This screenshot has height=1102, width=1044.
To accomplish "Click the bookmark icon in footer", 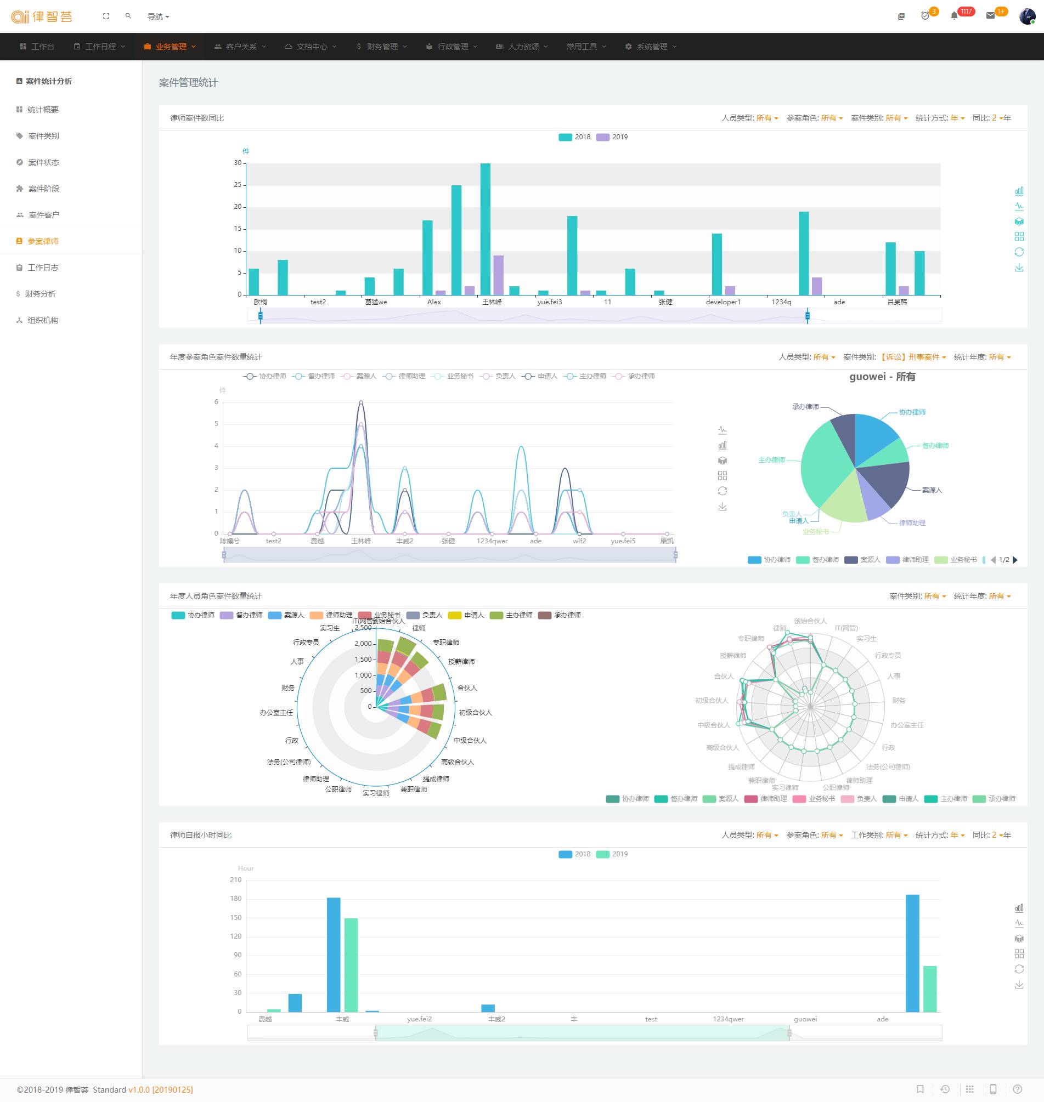I will tap(920, 1089).
